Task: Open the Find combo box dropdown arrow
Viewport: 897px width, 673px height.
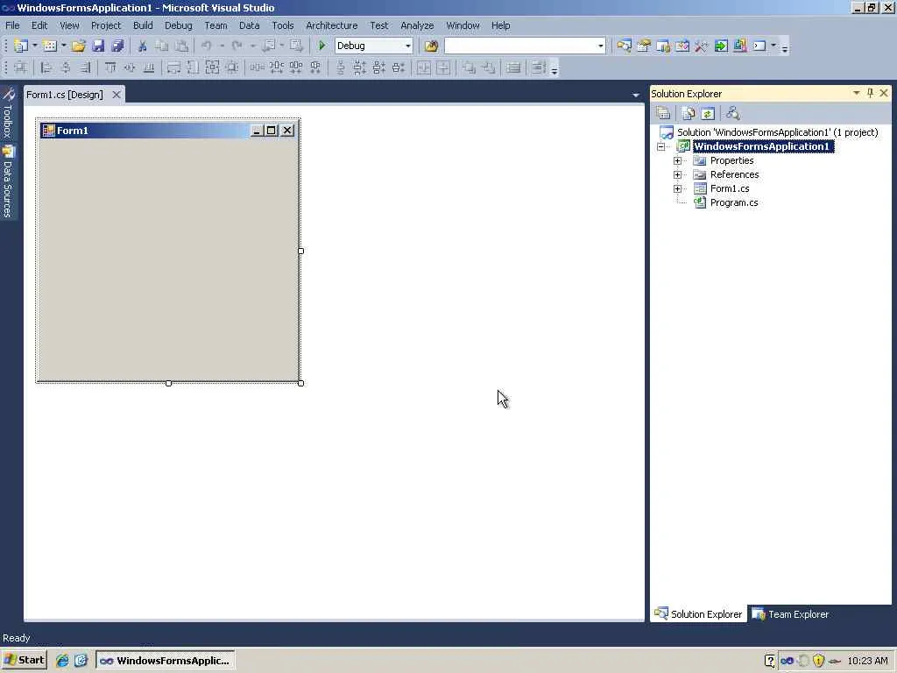Action: (600, 46)
